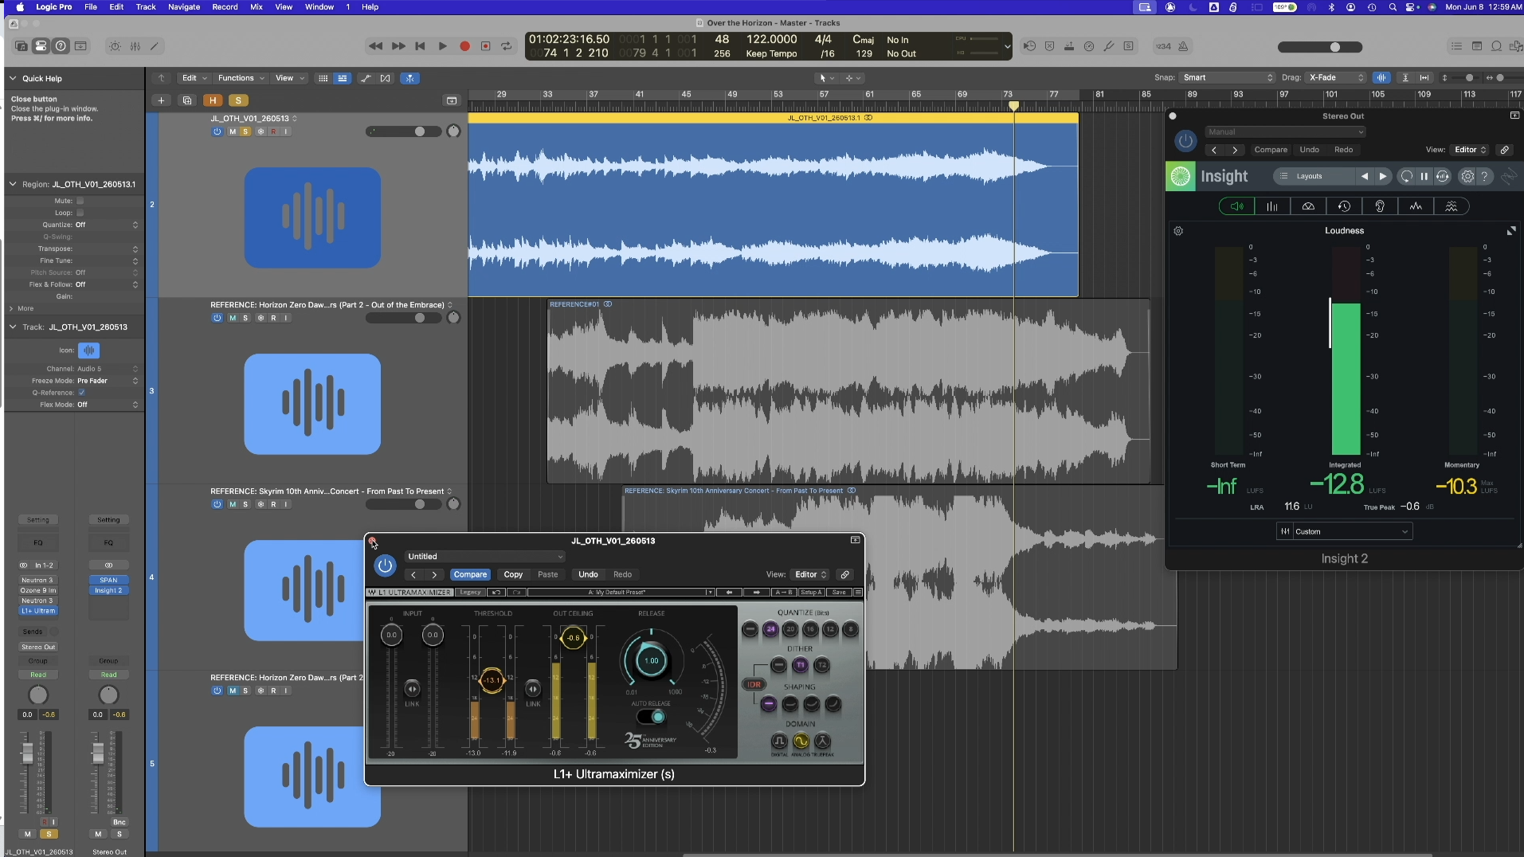Screen dimensions: 1524x857
Task: Click the Rewind transport button
Action: 375,46
